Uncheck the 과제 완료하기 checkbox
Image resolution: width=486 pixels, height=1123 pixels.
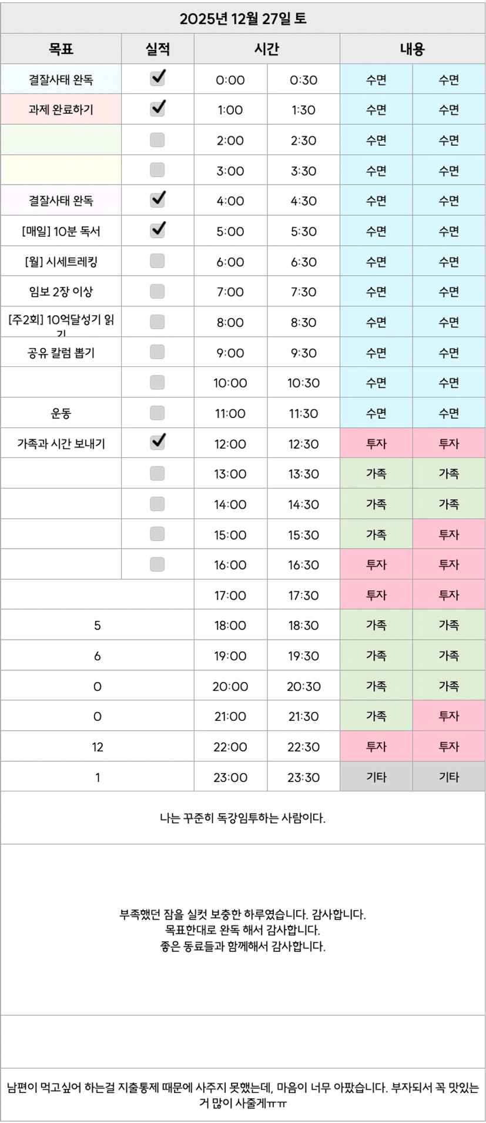pos(157,109)
